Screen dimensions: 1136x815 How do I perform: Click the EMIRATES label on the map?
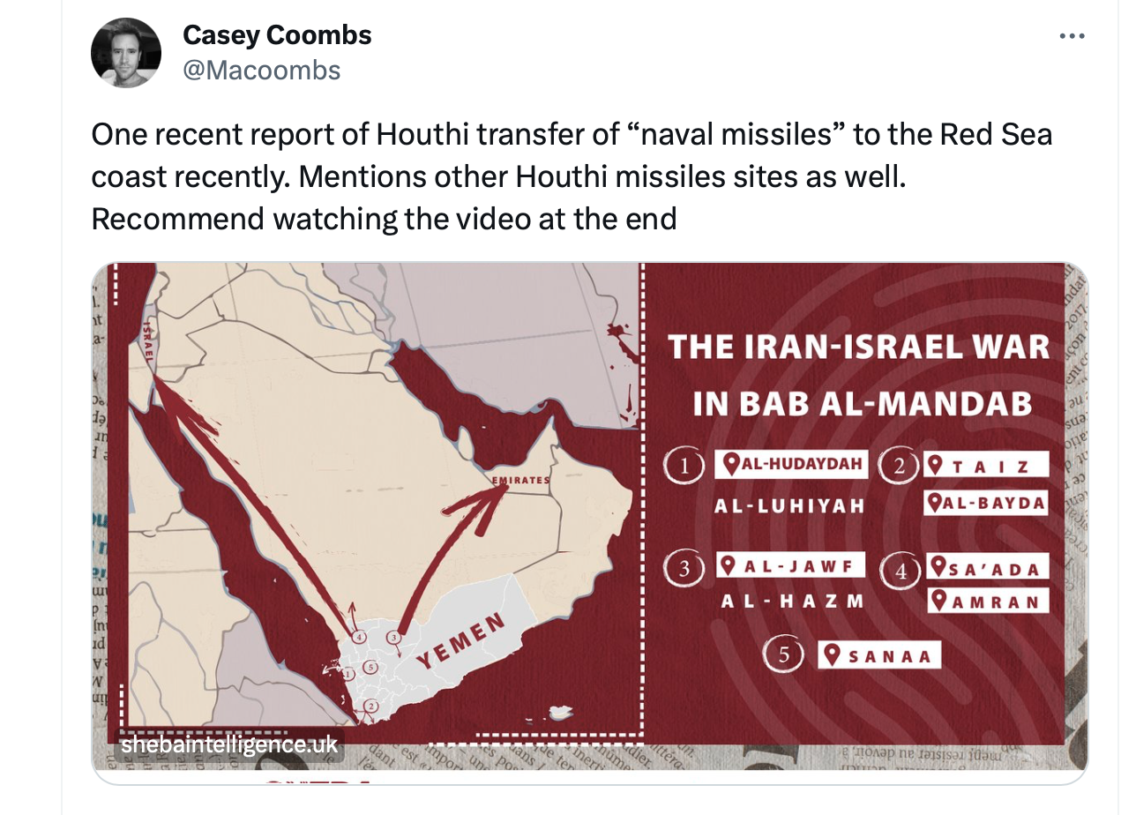[x=520, y=481]
